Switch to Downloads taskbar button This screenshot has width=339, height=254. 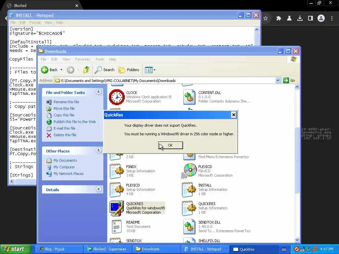click(156, 249)
